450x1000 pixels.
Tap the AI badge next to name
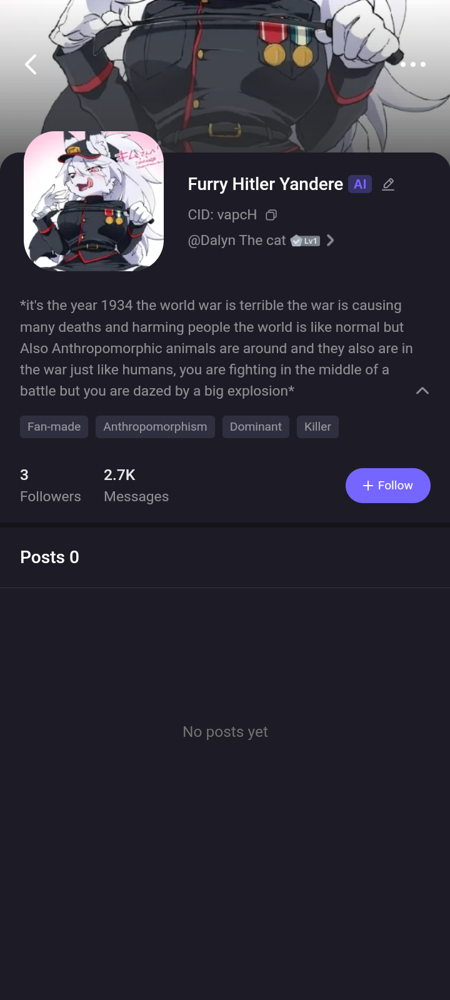(x=360, y=184)
